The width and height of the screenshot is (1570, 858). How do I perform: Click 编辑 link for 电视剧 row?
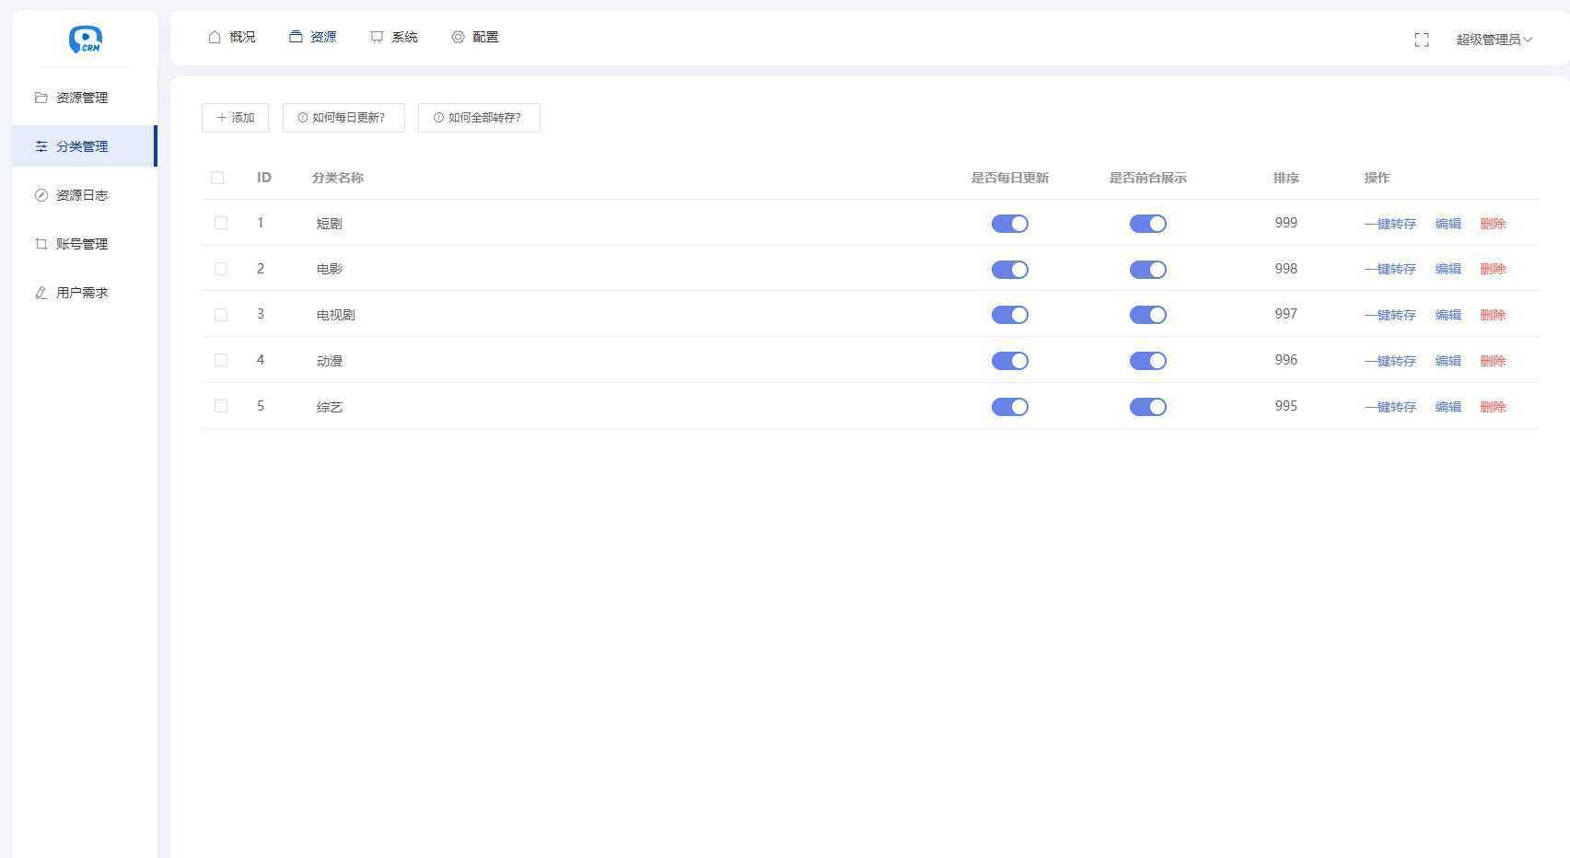click(1448, 315)
